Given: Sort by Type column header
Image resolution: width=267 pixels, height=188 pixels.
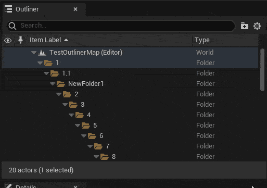Looking at the screenshot, I should coord(202,40).
